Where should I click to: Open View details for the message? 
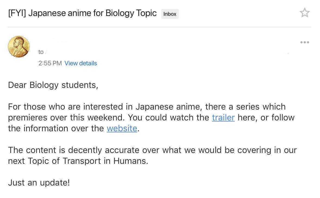click(x=81, y=63)
